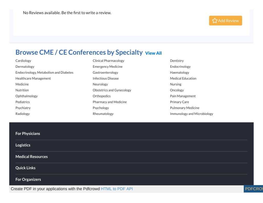Open the Dentistry specialty link

coord(177,61)
